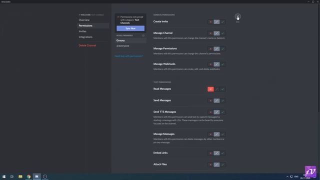
Task: Open Task View on the taskbar
Action: pos(12,176)
